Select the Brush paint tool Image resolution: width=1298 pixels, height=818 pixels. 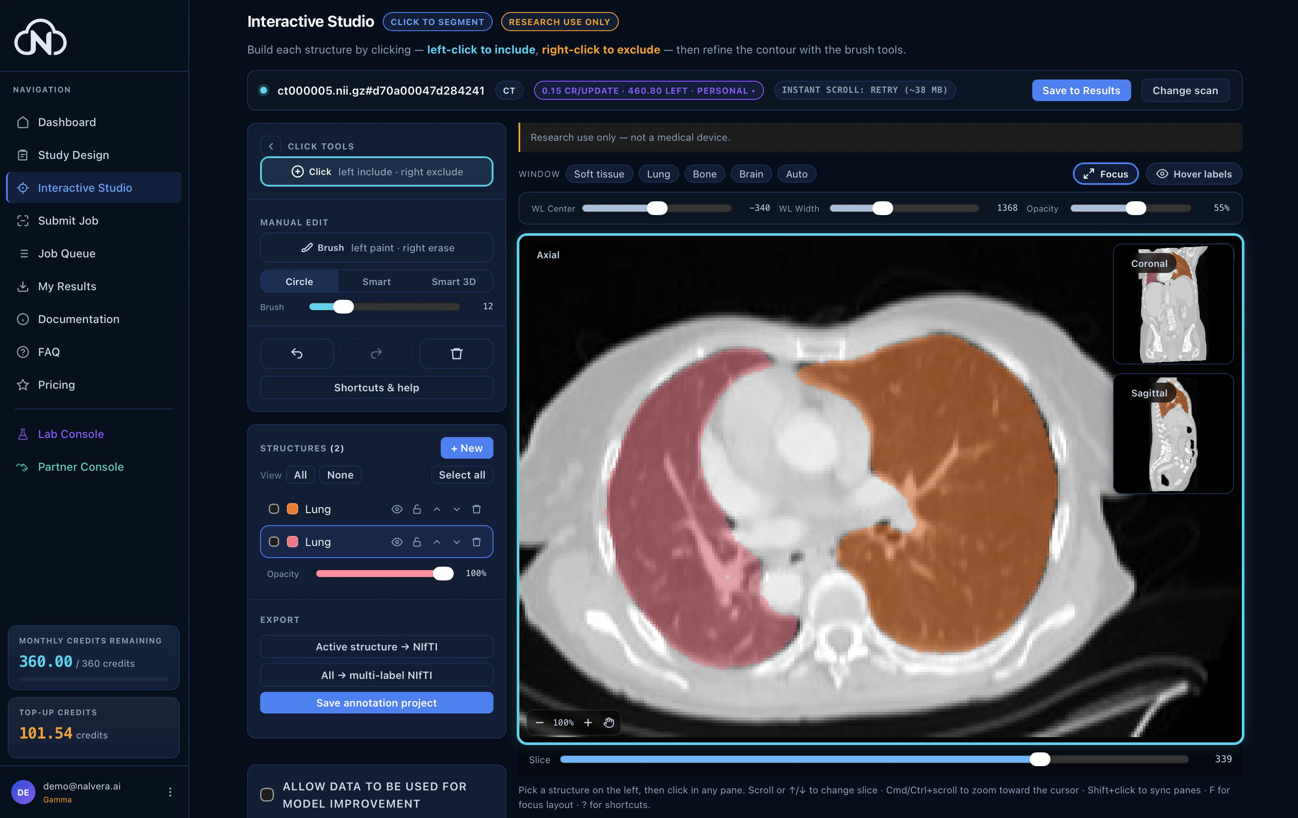(x=376, y=248)
